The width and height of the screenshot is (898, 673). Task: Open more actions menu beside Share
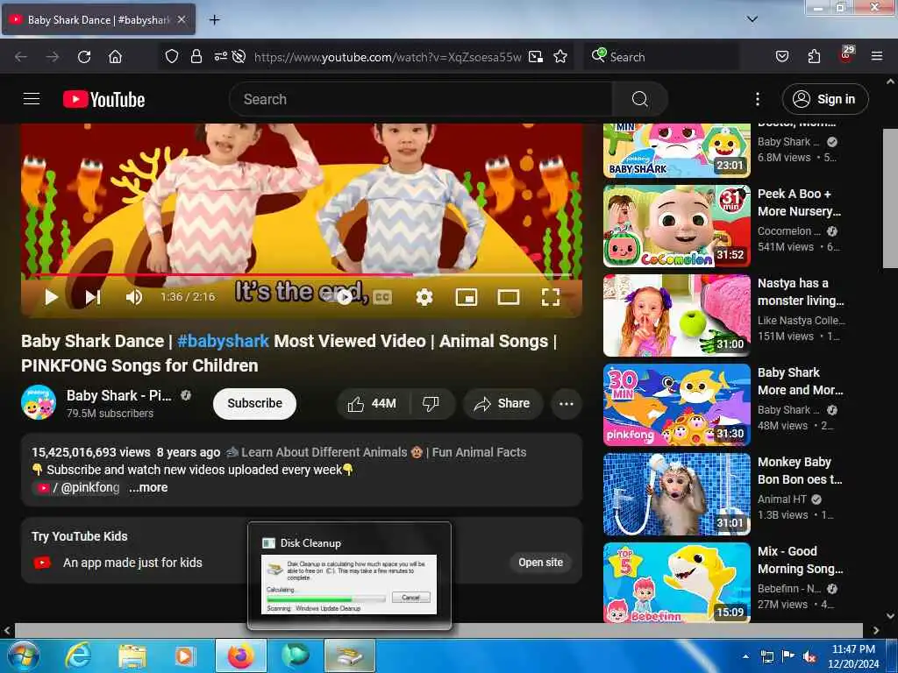[x=567, y=403]
